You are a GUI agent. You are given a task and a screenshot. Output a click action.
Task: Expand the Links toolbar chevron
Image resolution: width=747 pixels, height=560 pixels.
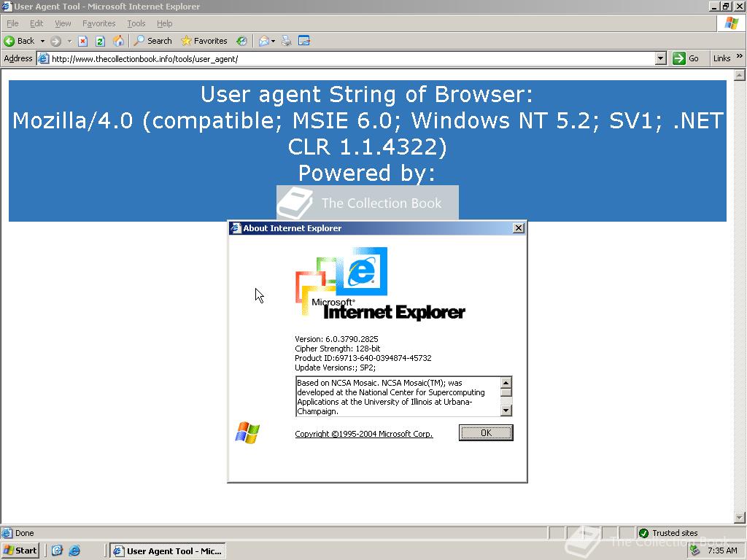coord(740,57)
